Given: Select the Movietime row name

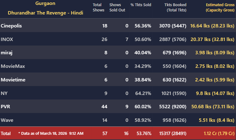Looking at the screenshot, I should coord(13,80).
